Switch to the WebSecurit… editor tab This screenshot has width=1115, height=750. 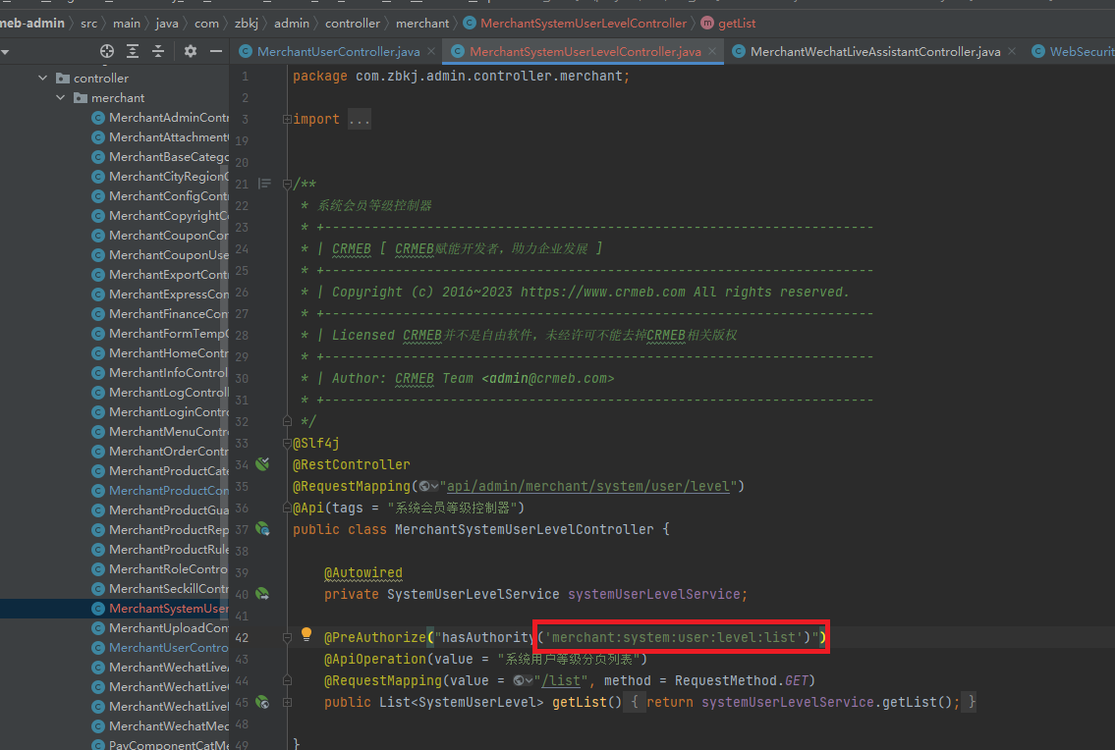[1074, 51]
